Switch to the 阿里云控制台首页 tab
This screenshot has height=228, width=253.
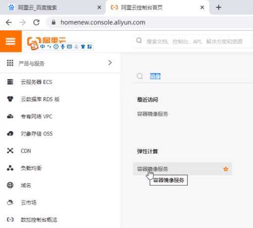coord(157,7)
